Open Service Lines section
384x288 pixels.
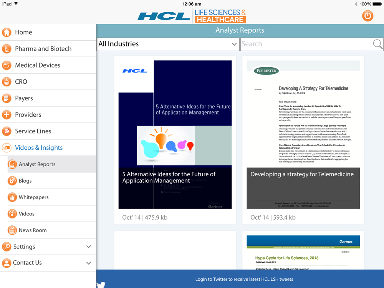pyautogui.click(x=48, y=131)
